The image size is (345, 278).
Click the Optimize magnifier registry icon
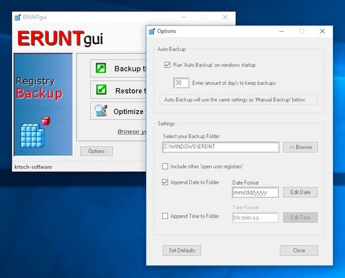tap(101, 110)
